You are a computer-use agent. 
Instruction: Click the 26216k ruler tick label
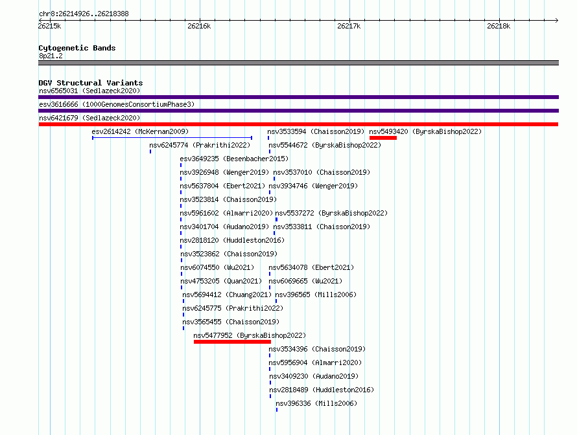(x=199, y=26)
